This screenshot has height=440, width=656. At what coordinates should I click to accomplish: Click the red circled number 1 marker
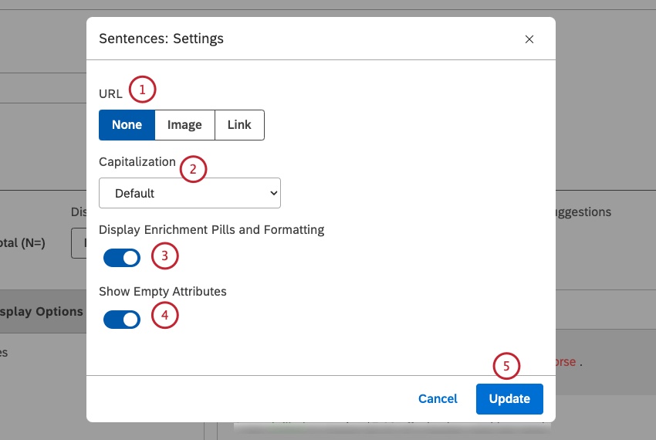(142, 90)
